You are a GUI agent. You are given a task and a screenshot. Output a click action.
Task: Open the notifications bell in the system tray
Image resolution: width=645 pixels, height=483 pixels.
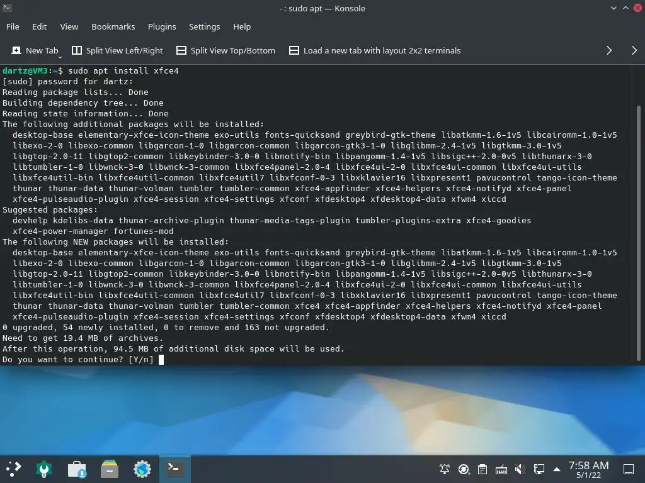point(445,469)
